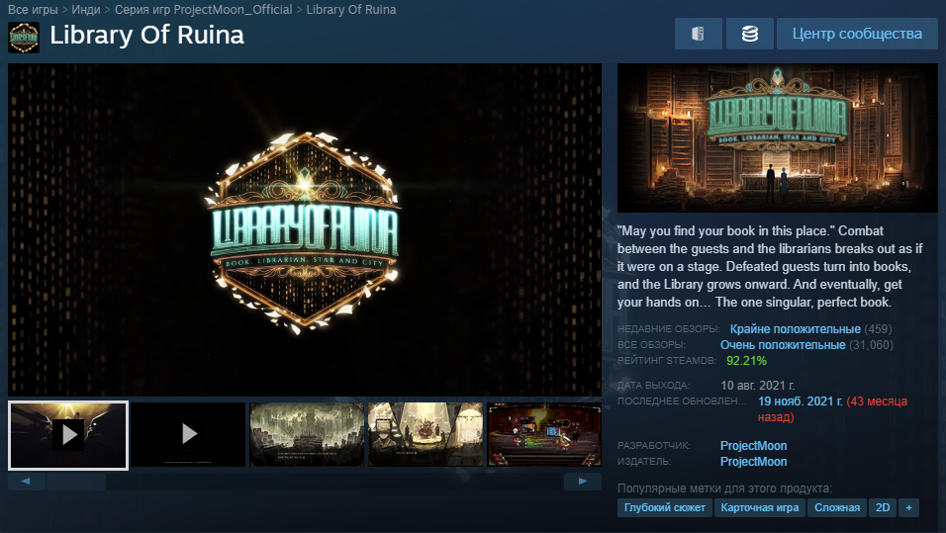The width and height of the screenshot is (946, 533).
Task: Click the thumbnail strip scrollbar handle
Action: tap(76, 482)
